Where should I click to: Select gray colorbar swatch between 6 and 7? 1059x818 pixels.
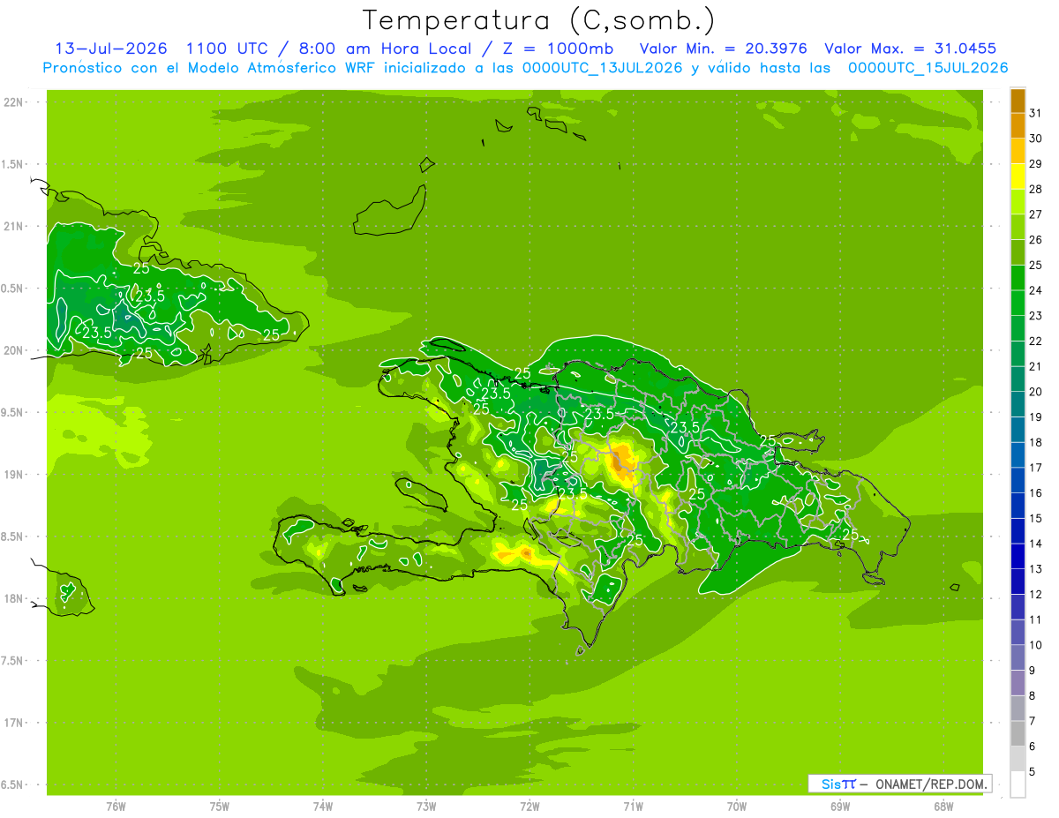[1018, 733]
